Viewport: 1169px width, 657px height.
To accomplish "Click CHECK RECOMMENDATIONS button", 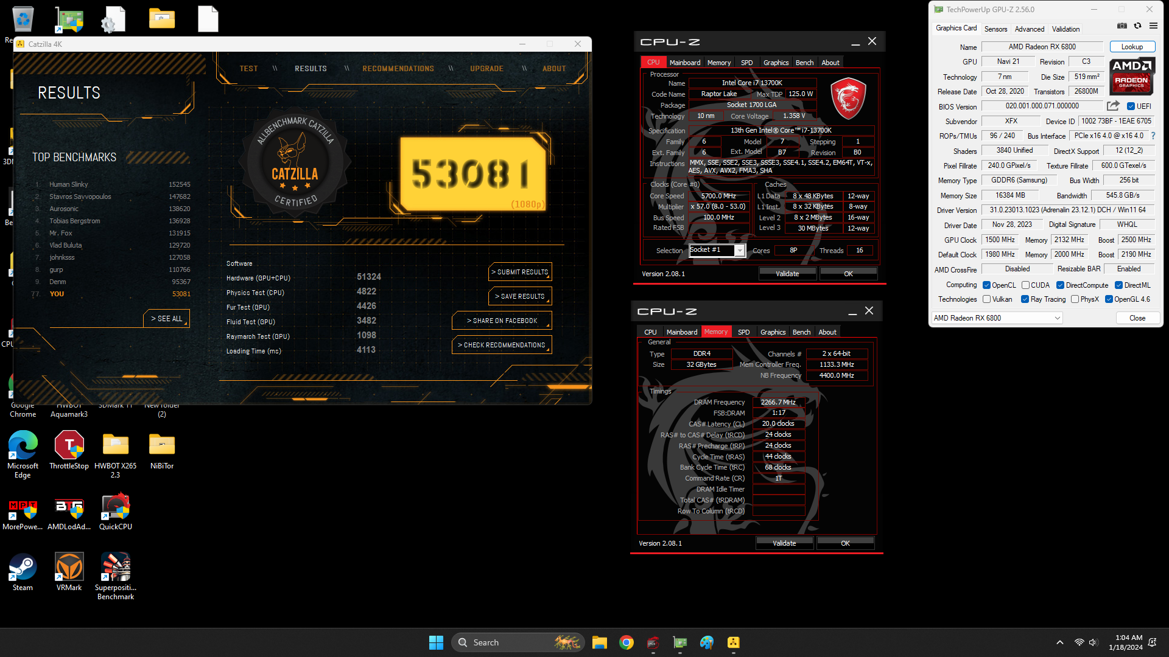I will point(502,345).
